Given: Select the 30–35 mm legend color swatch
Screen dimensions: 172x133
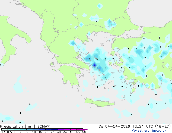Looking at the screenshot, I should (61, 129).
